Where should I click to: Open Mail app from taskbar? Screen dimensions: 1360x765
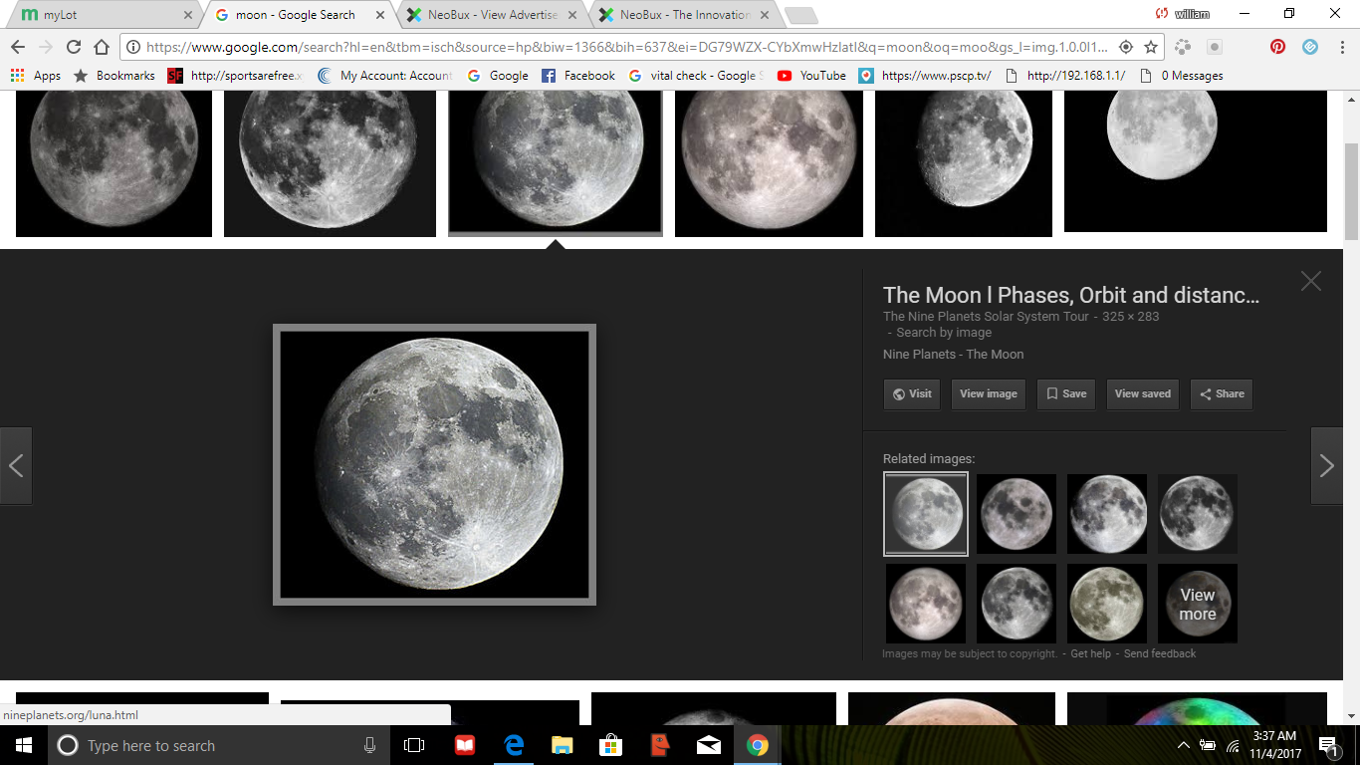tap(709, 745)
